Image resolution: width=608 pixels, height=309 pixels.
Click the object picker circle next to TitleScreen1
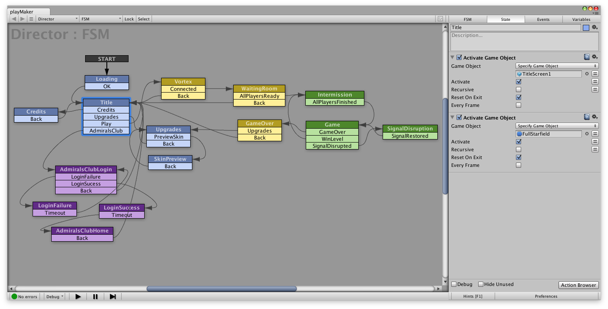coord(587,74)
